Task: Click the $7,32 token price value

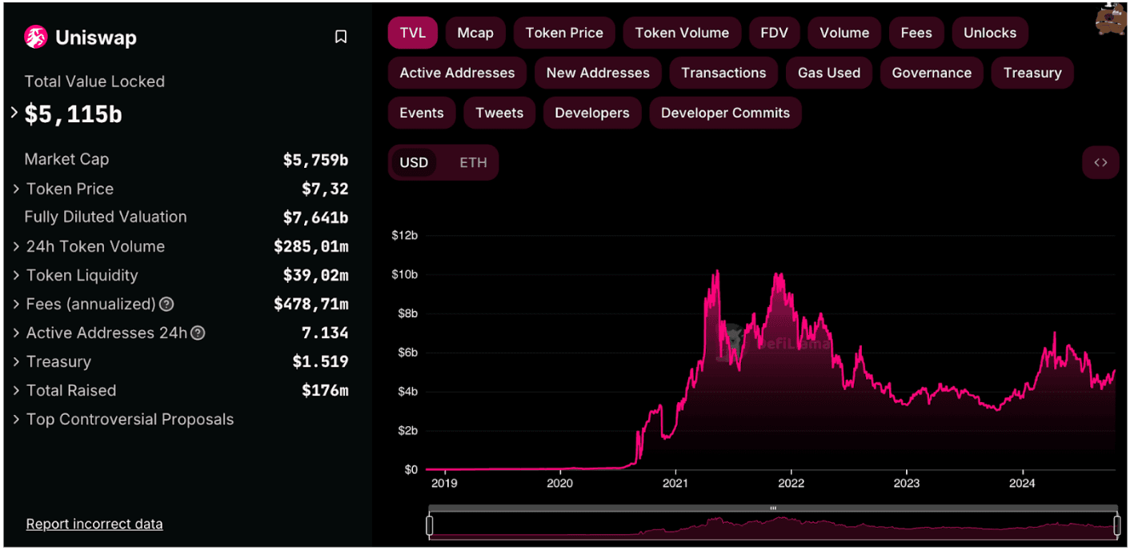Action: tap(325, 189)
